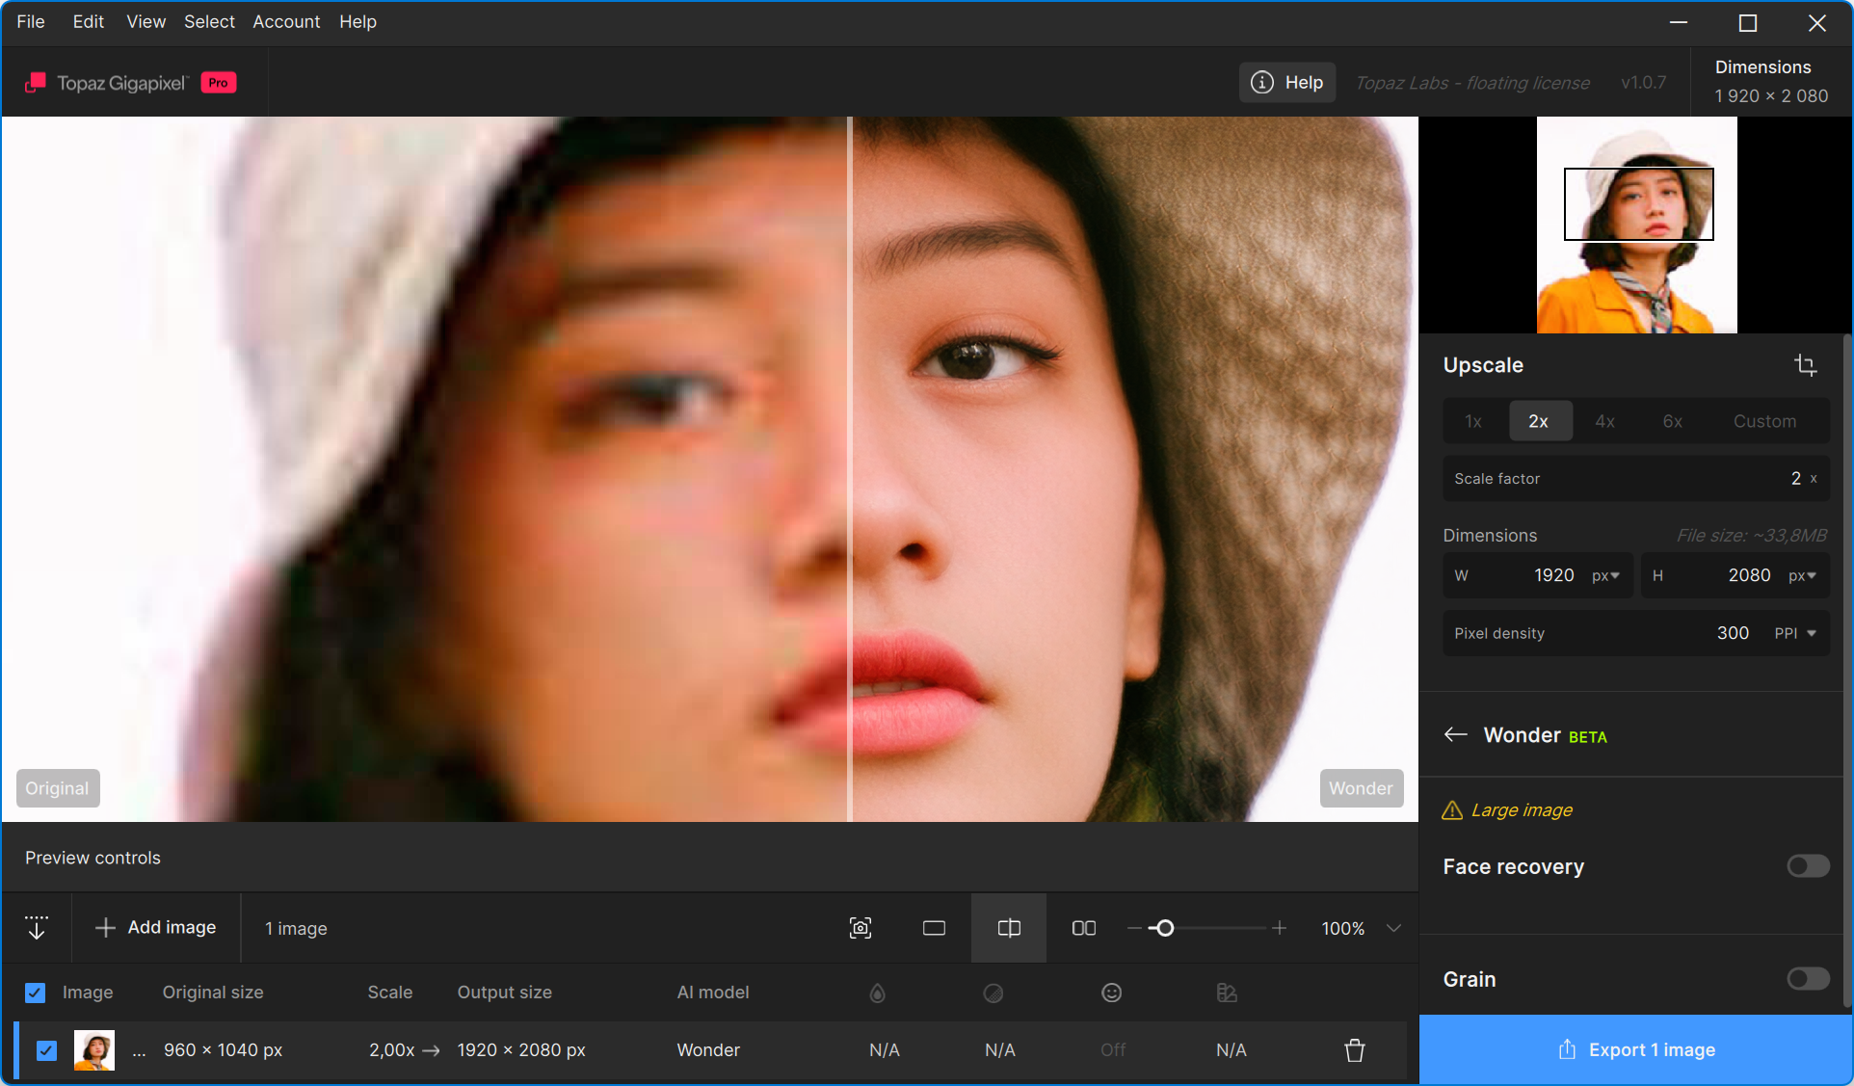Click Export 1 image button
The width and height of the screenshot is (1854, 1086).
click(x=1636, y=1050)
